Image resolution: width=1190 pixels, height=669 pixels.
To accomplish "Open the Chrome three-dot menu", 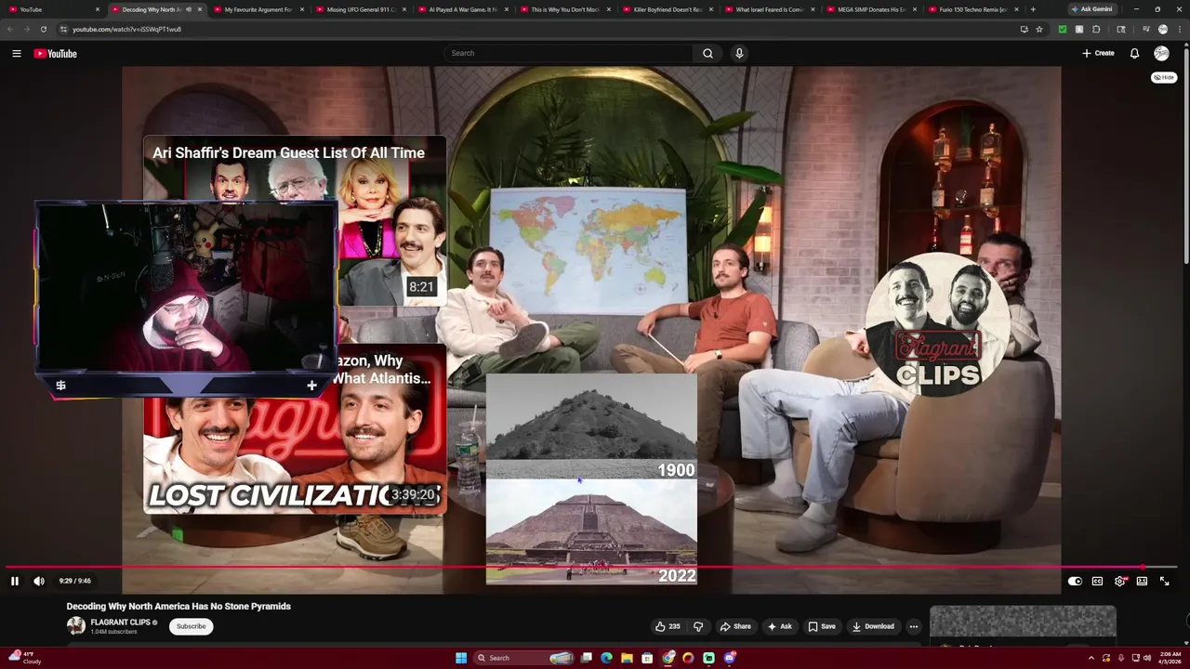I will click(x=1179, y=29).
